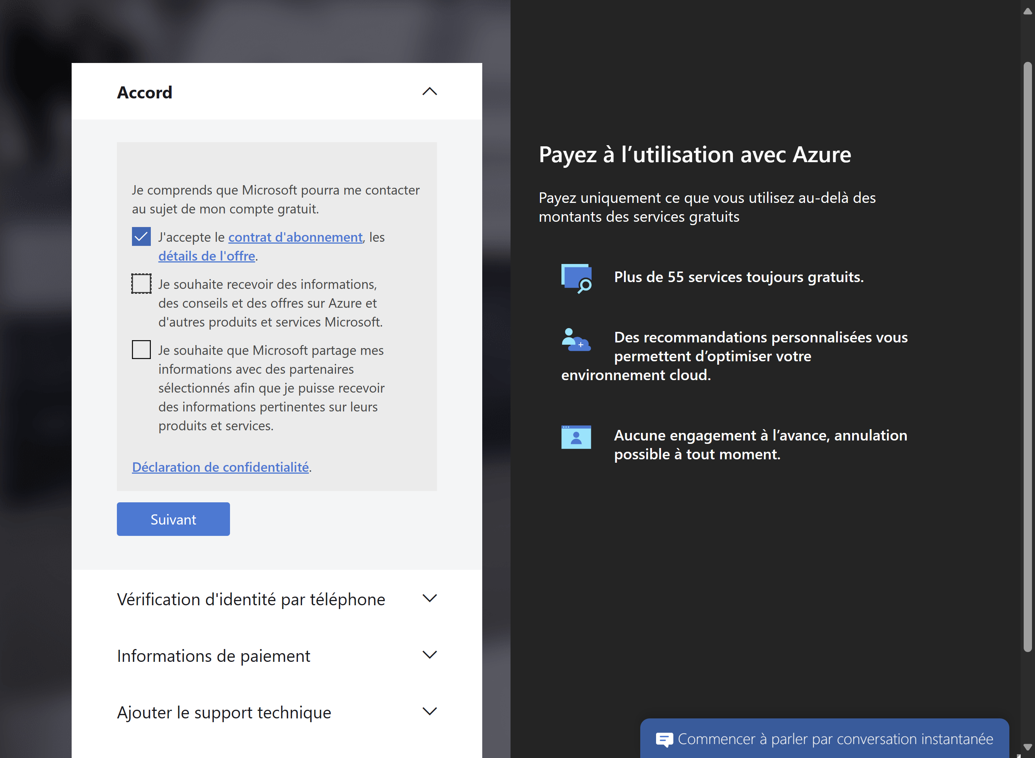Click the Vérification d'identité par téléphone heading
This screenshot has width=1035, height=758.
251,599
